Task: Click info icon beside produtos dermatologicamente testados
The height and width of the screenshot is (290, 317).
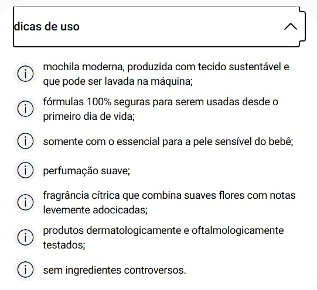Action: point(25,237)
